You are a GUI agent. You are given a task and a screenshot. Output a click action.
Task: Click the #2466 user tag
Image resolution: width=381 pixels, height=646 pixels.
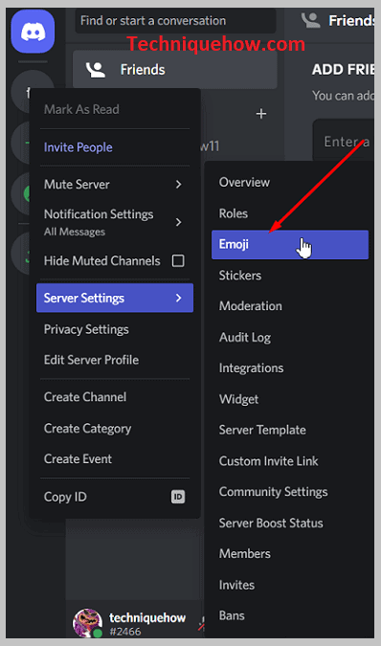pos(125,632)
